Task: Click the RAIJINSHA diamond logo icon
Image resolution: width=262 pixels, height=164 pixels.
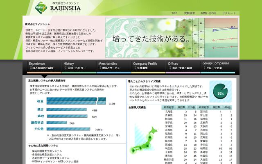Action: (41, 7)
